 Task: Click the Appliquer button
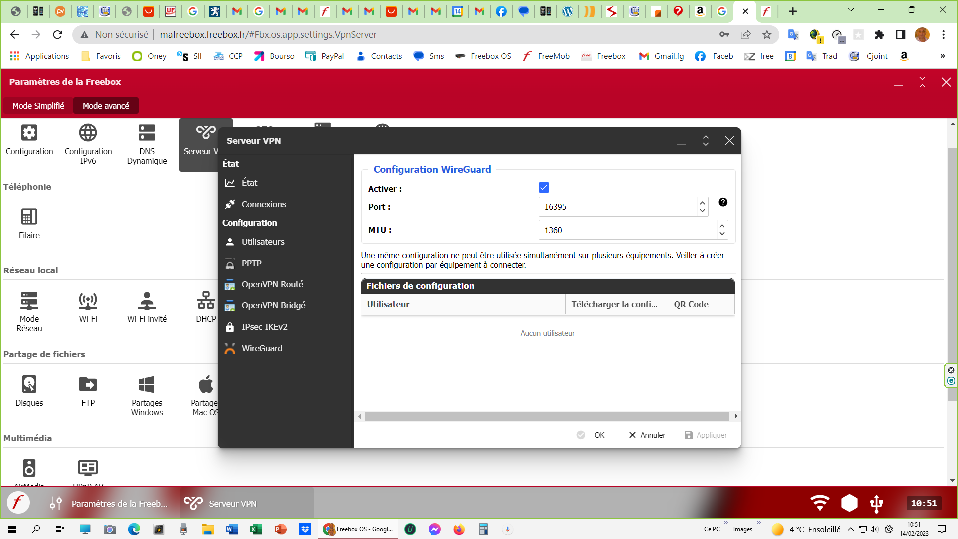tap(706, 435)
